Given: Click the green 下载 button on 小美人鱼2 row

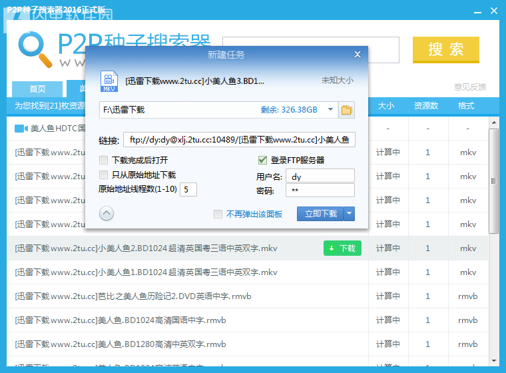Looking at the screenshot, I should coord(342,248).
